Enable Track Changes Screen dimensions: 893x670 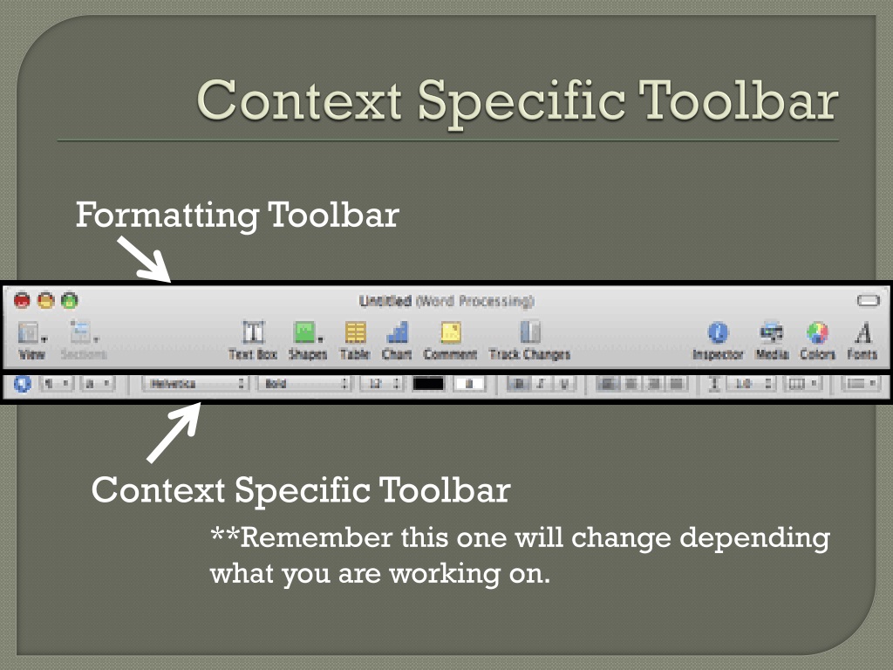point(529,340)
